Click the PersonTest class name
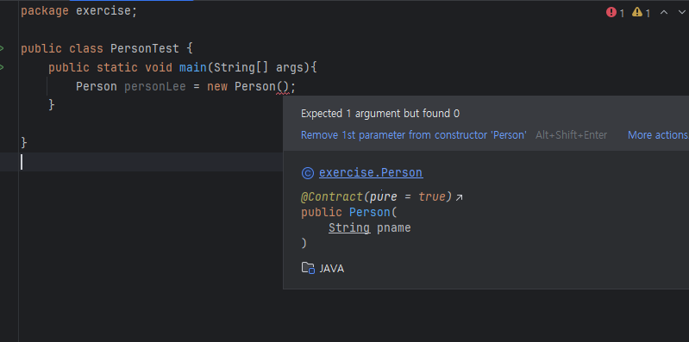The width and height of the screenshot is (689, 342). tap(145, 48)
